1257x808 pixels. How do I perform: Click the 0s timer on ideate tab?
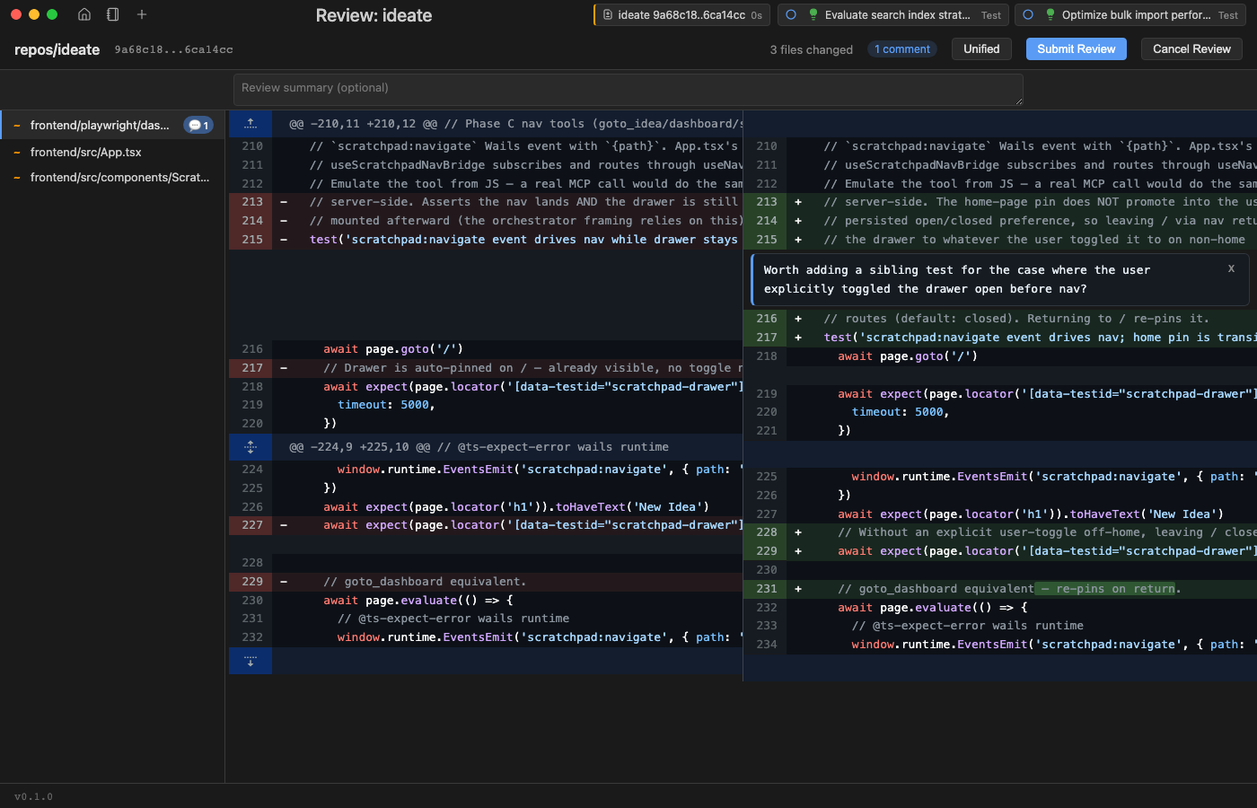757,15
